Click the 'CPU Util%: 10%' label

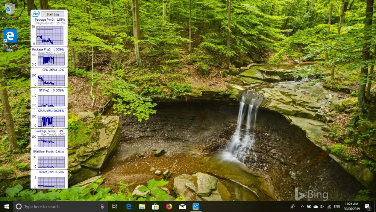(53, 70)
